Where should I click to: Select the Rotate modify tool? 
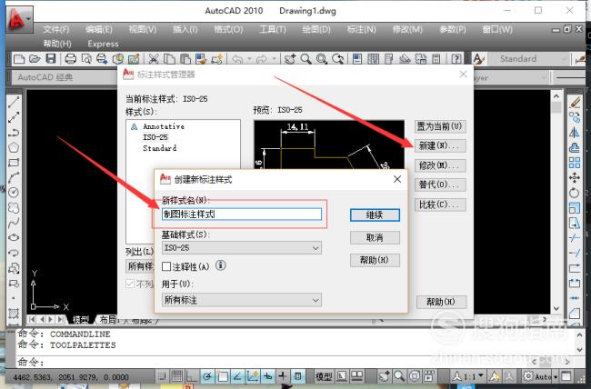[575, 193]
